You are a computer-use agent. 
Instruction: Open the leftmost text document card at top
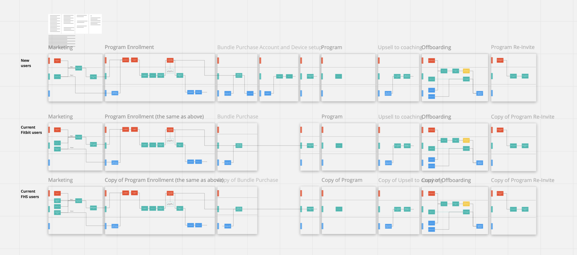click(55, 24)
